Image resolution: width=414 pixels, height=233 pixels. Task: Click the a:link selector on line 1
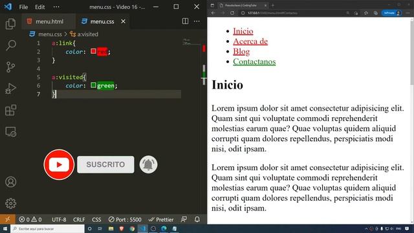pyautogui.click(x=62, y=43)
